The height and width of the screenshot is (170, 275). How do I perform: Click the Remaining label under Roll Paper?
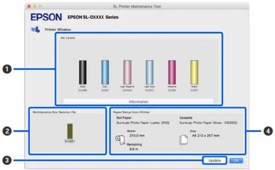pyautogui.click(x=134, y=144)
